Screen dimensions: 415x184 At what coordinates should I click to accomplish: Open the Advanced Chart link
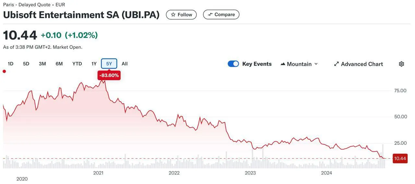pyautogui.click(x=358, y=64)
